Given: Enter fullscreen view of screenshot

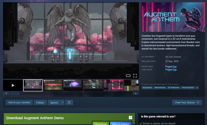Looking at the screenshot, I should click(x=135, y=76).
